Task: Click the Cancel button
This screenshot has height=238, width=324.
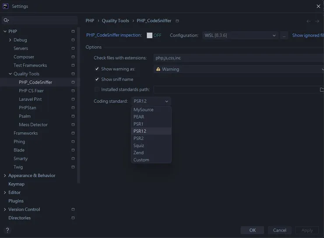Action: (x=280, y=230)
